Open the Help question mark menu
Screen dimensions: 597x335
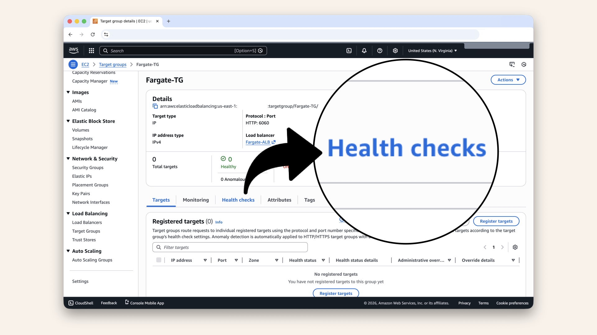(379, 51)
